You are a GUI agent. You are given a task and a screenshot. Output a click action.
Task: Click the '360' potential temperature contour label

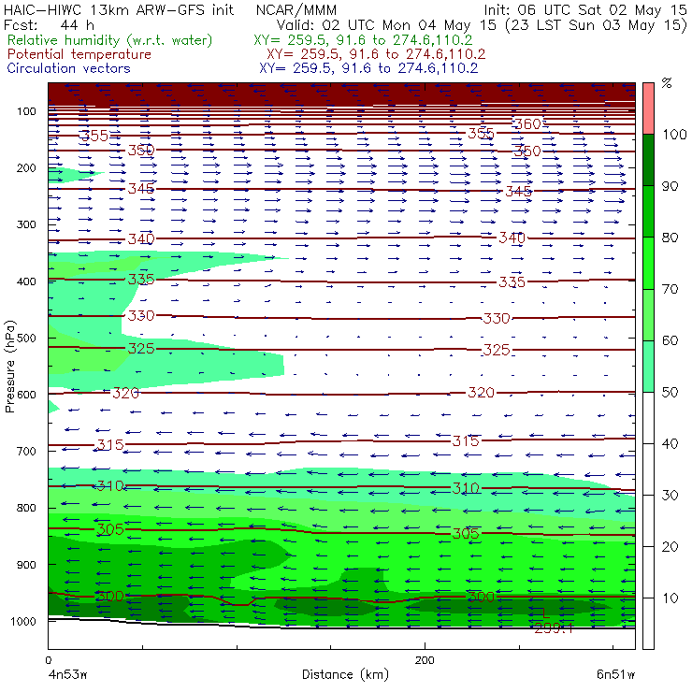(x=527, y=124)
